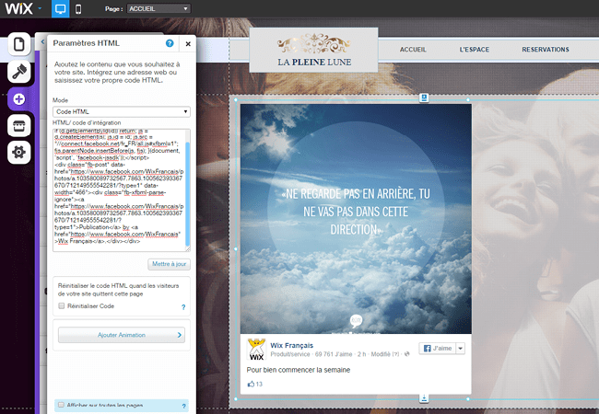Open the Wix Français page link

[292, 345]
